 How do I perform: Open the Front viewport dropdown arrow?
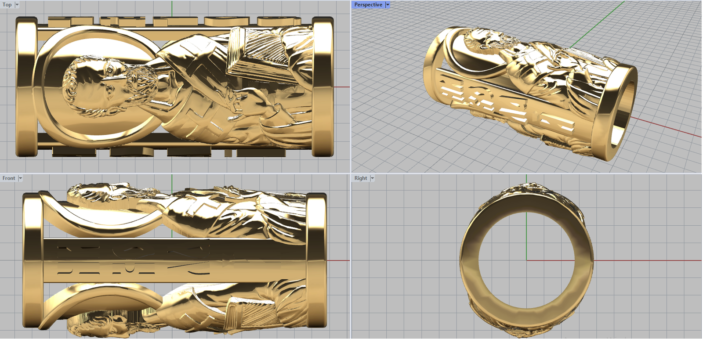tap(20, 178)
